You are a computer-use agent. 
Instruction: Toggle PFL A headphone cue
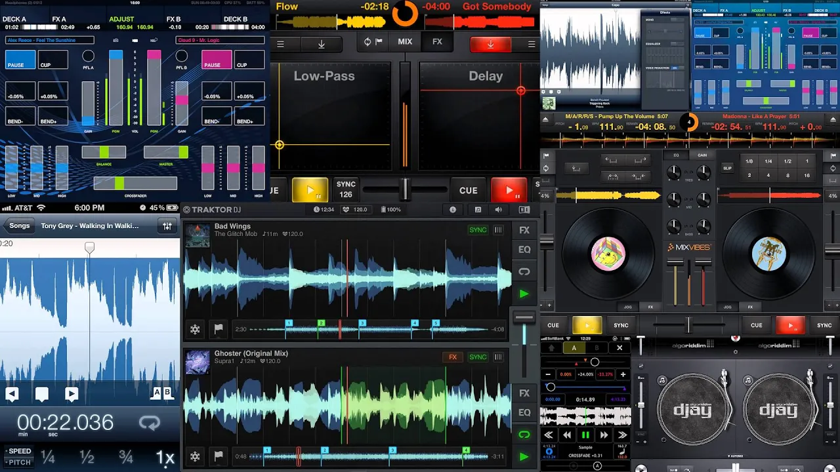[x=88, y=56]
